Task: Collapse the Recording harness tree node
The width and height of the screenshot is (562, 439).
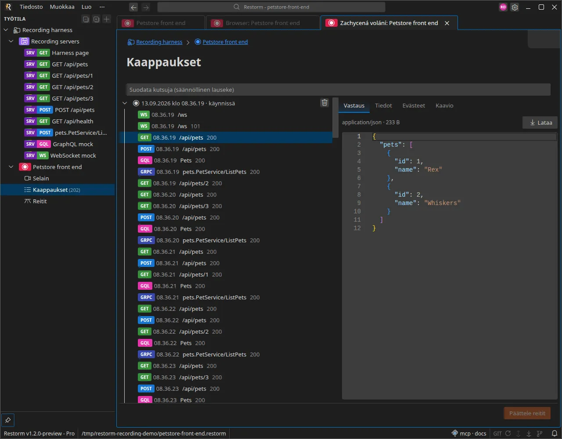Action: 6,30
